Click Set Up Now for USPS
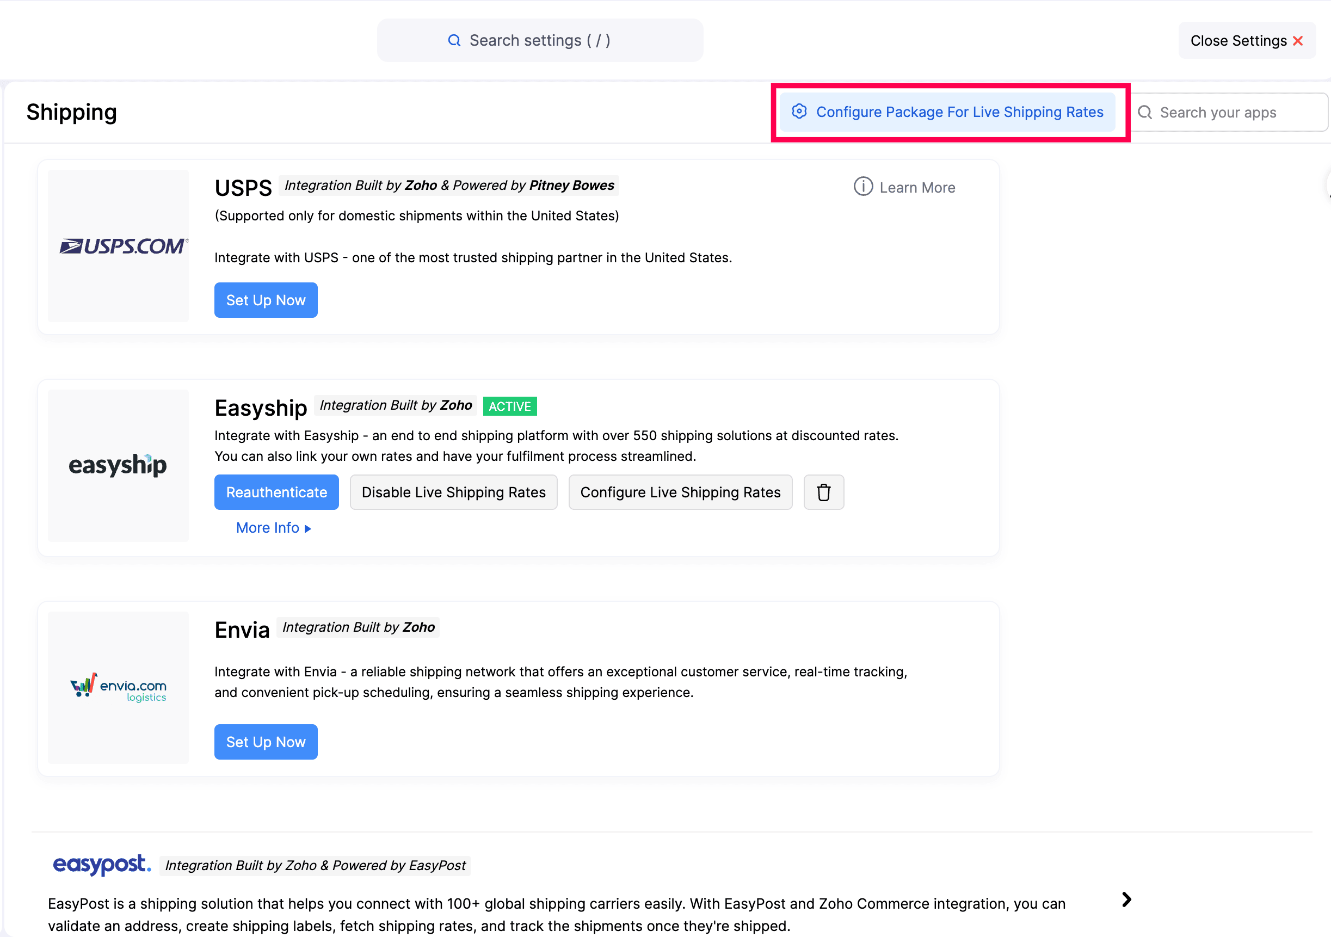Image resolution: width=1331 pixels, height=937 pixels. pos(266,300)
